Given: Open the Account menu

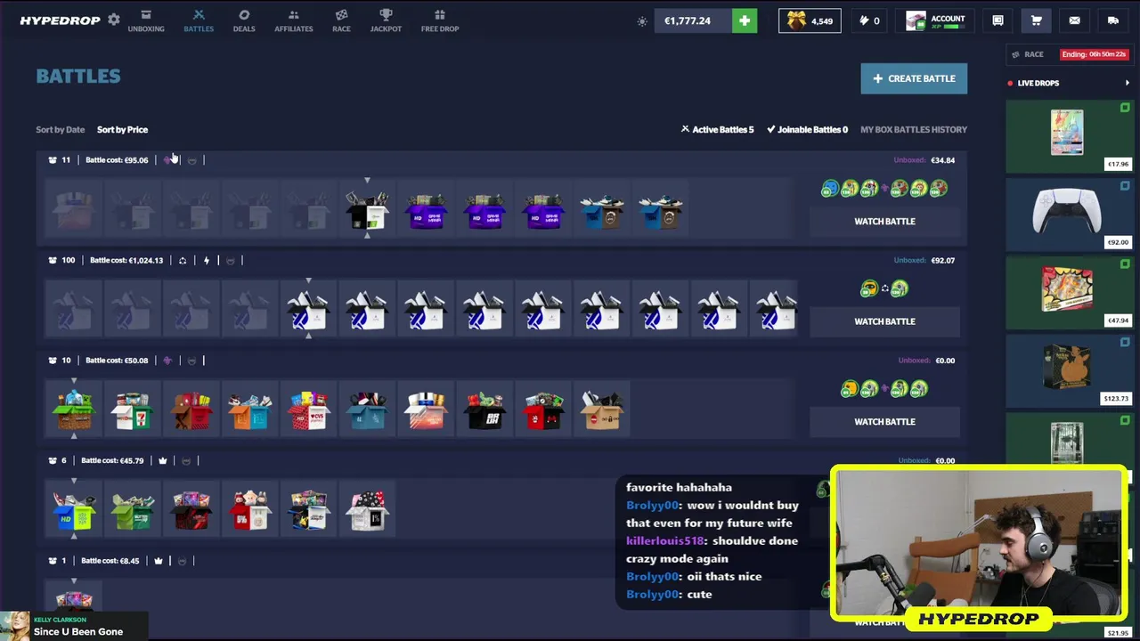Looking at the screenshot, I should pos(936,20).
